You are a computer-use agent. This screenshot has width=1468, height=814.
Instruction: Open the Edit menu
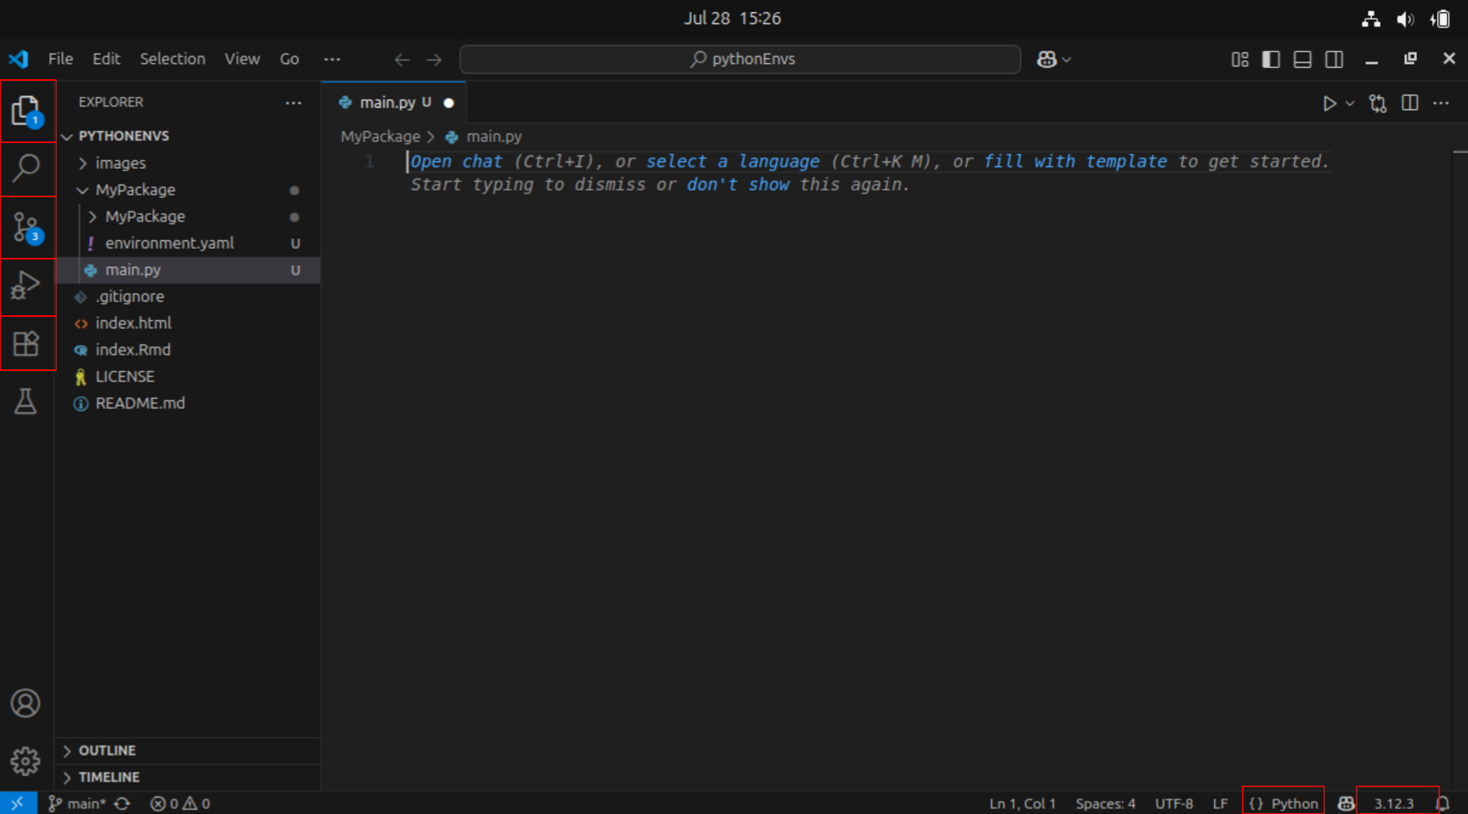(106, 59)
